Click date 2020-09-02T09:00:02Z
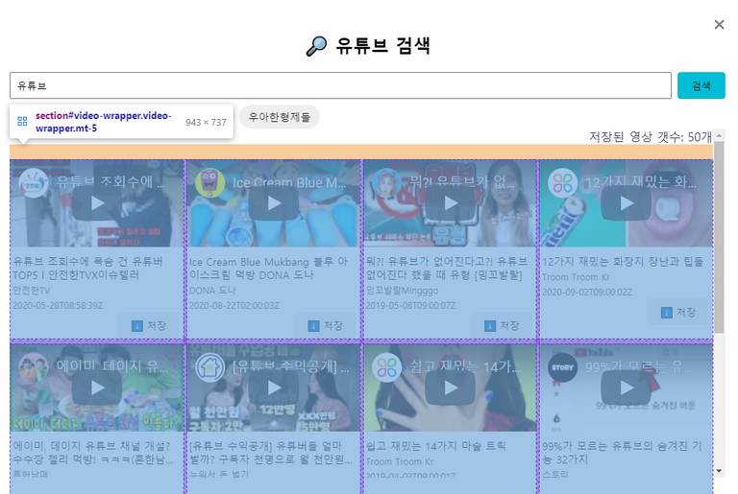This screenshot has width=738, height=494. (587, 293)
